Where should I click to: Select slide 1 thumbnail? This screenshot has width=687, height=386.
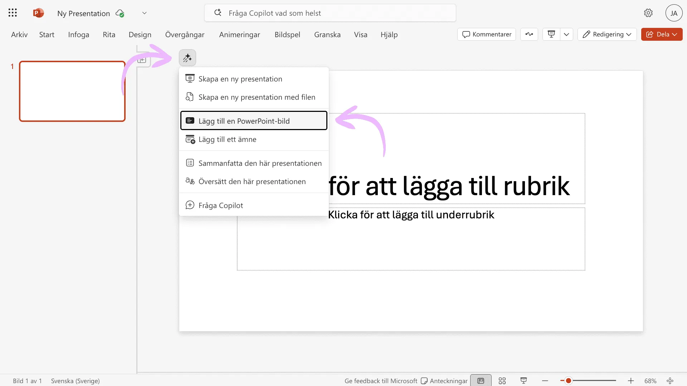(72, 91)
